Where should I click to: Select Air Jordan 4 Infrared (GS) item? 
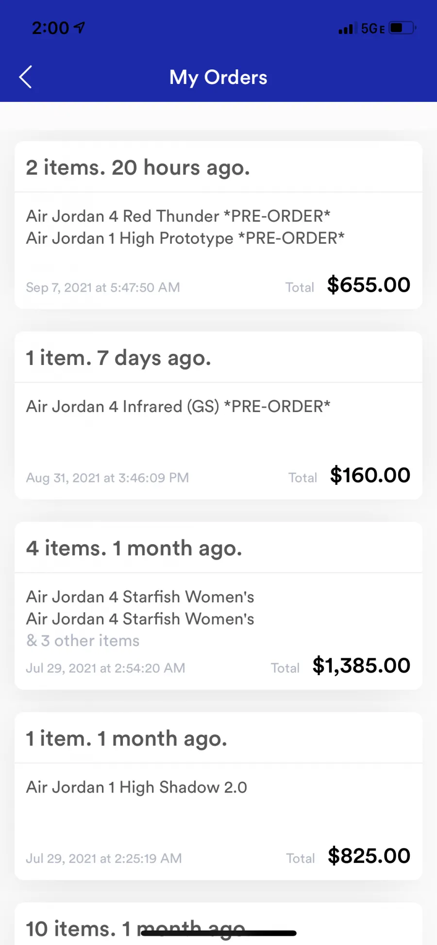tap(178, 406)
